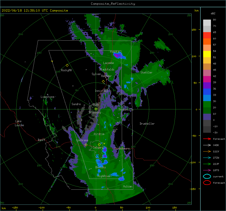Click the ThreeHills city label
226x211 pixels.
(x=126, y=110)
